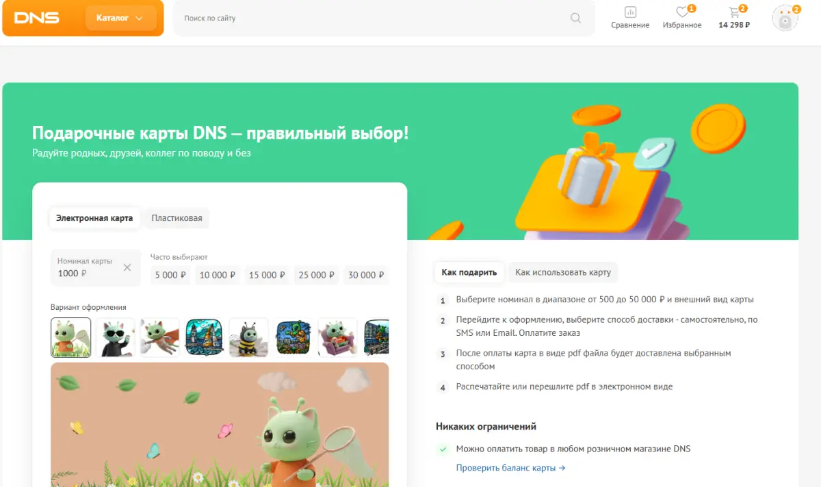Click the large card design preview image

[x=220, y=424]
